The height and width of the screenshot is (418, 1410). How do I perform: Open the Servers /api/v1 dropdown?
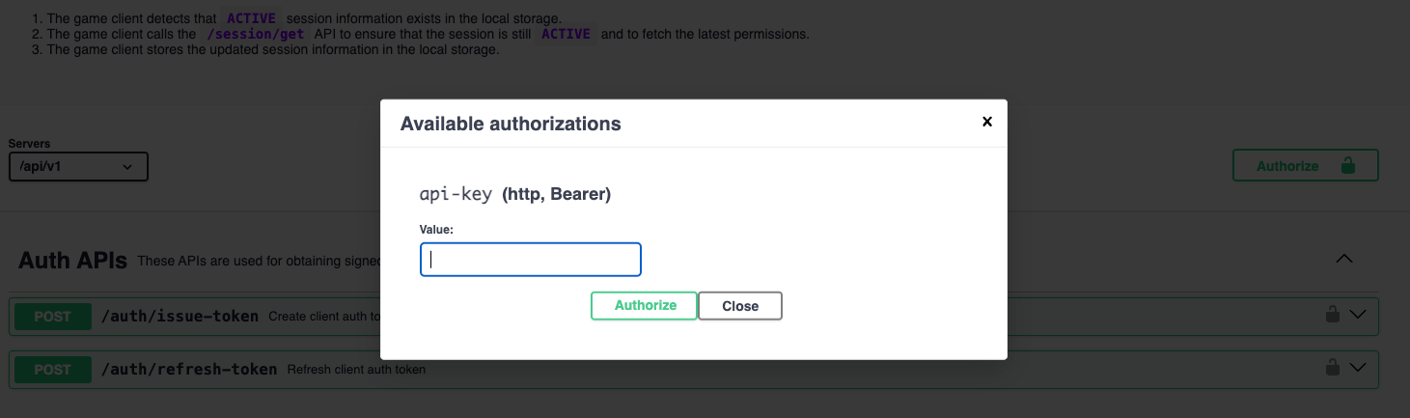[78, 167]
